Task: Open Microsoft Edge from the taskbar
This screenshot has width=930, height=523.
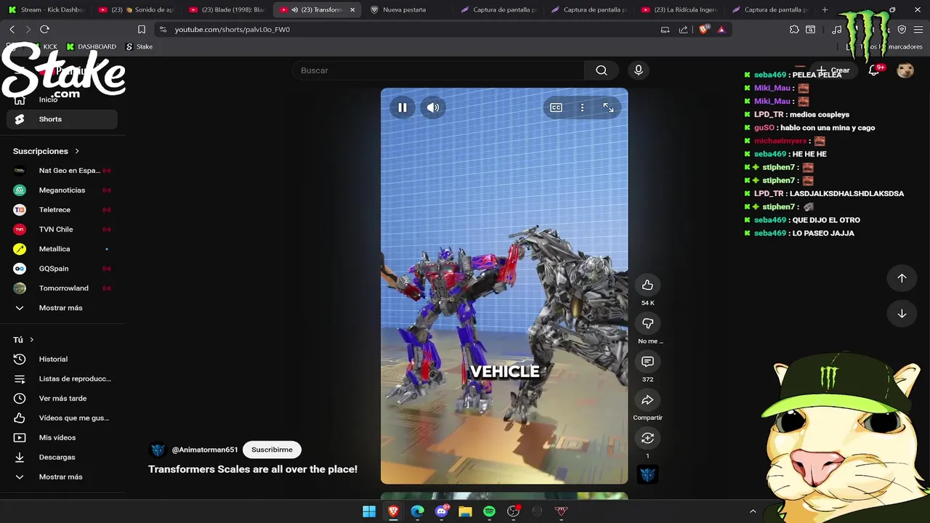Action: (417, 511)
